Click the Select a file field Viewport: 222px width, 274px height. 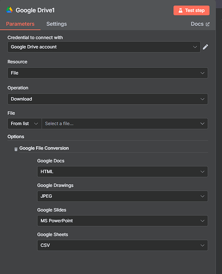click(x=125, y=124)
